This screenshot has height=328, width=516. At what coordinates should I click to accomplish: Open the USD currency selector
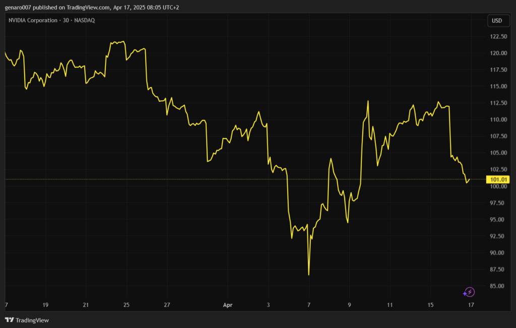(x=496, y=21)
